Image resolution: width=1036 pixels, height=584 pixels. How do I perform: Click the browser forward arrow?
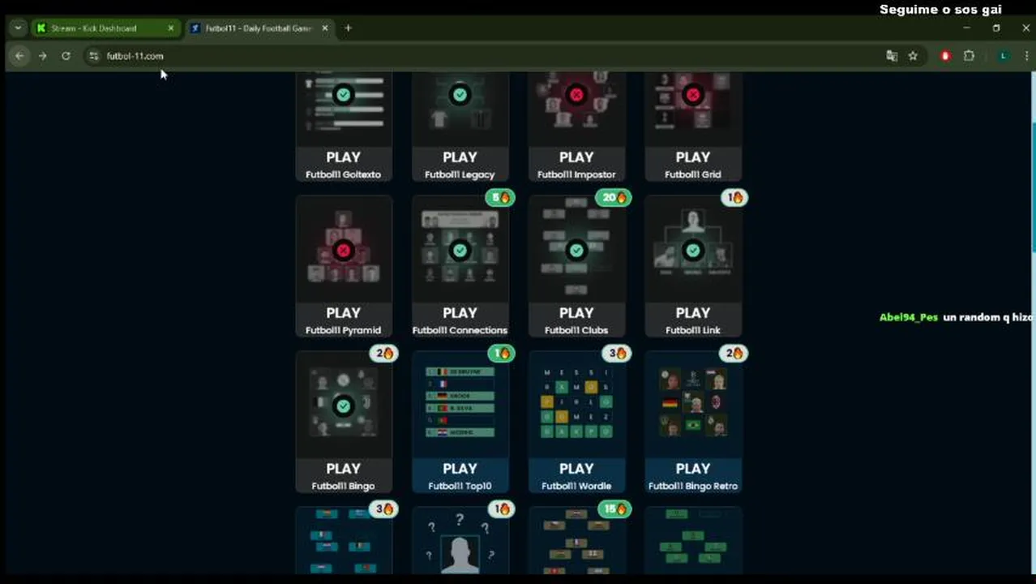pos(42,56)
